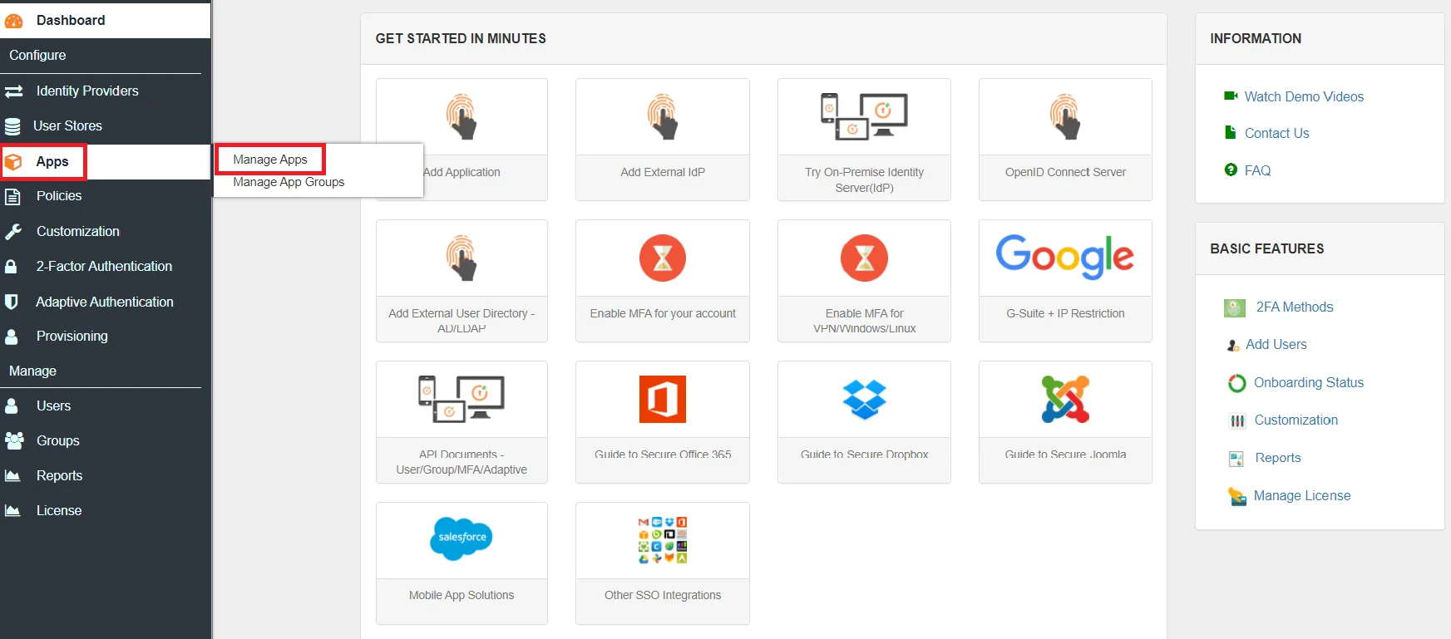This screenshot has width=1451, height=639.
Task: Click the Salesforce cloud logo
Action: click(461, 538)
